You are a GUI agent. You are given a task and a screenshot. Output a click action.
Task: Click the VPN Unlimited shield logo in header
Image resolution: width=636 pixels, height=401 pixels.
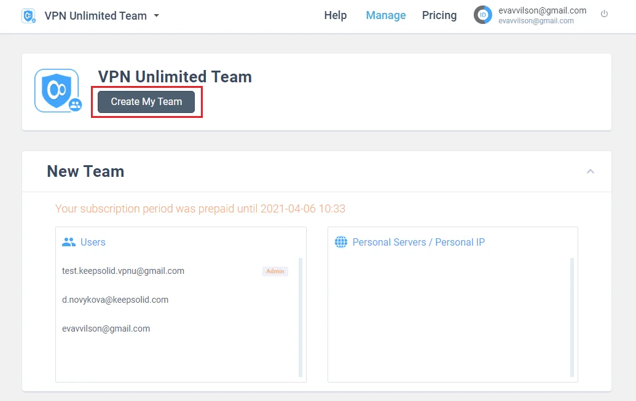[x=28, y=16]
